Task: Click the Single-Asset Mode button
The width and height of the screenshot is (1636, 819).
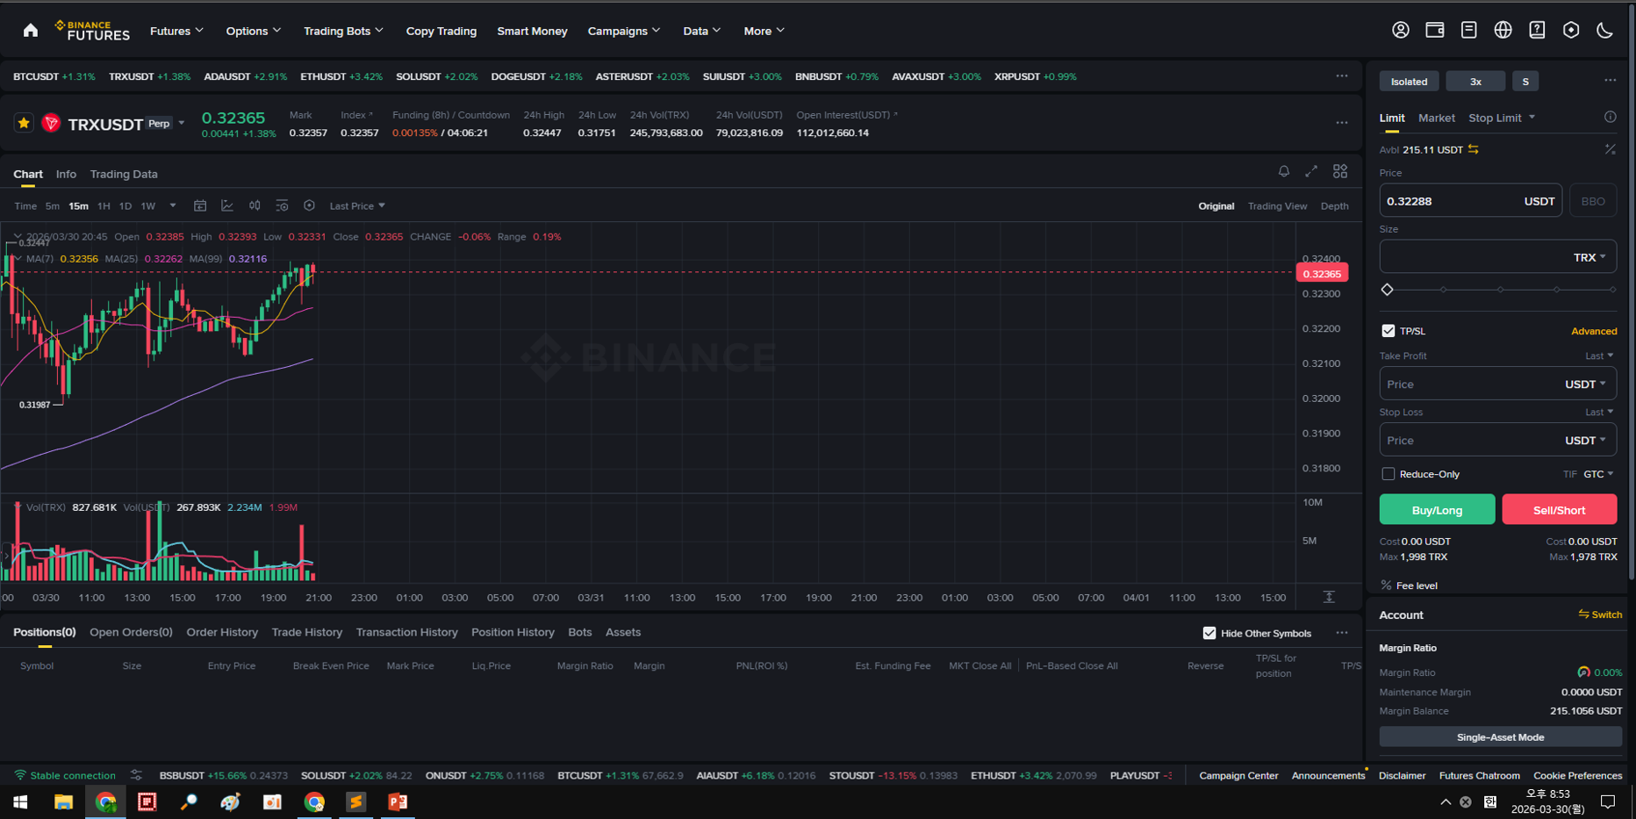Action: point(1500,736)
